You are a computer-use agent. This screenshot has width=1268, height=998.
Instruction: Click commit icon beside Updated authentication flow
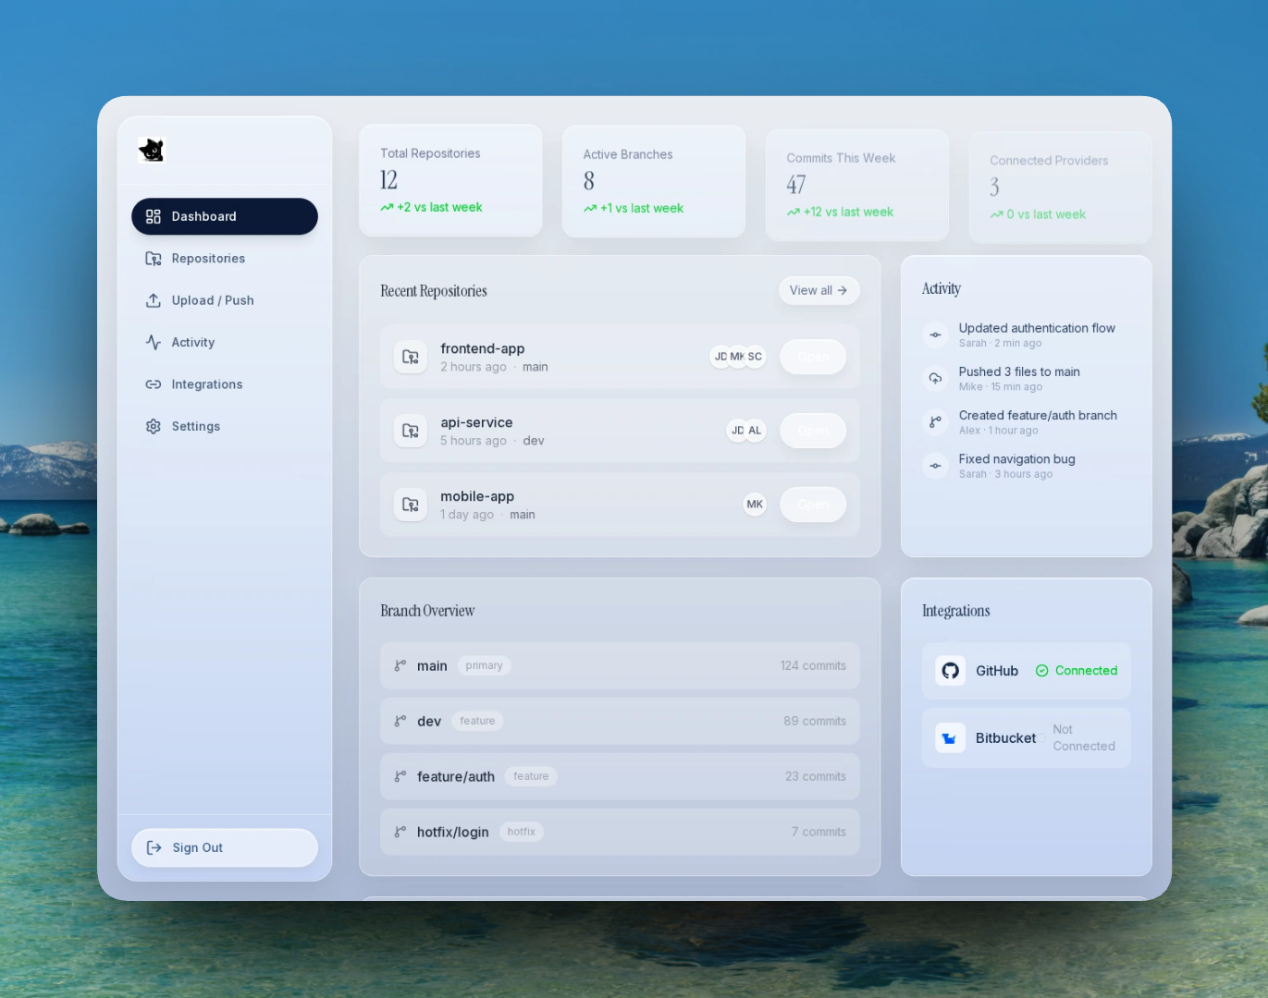click(935, 335)
